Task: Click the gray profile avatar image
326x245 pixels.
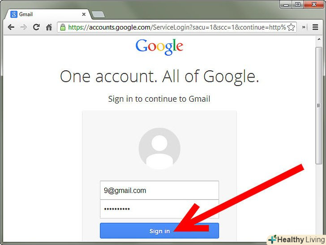Action: pos(159,148)
